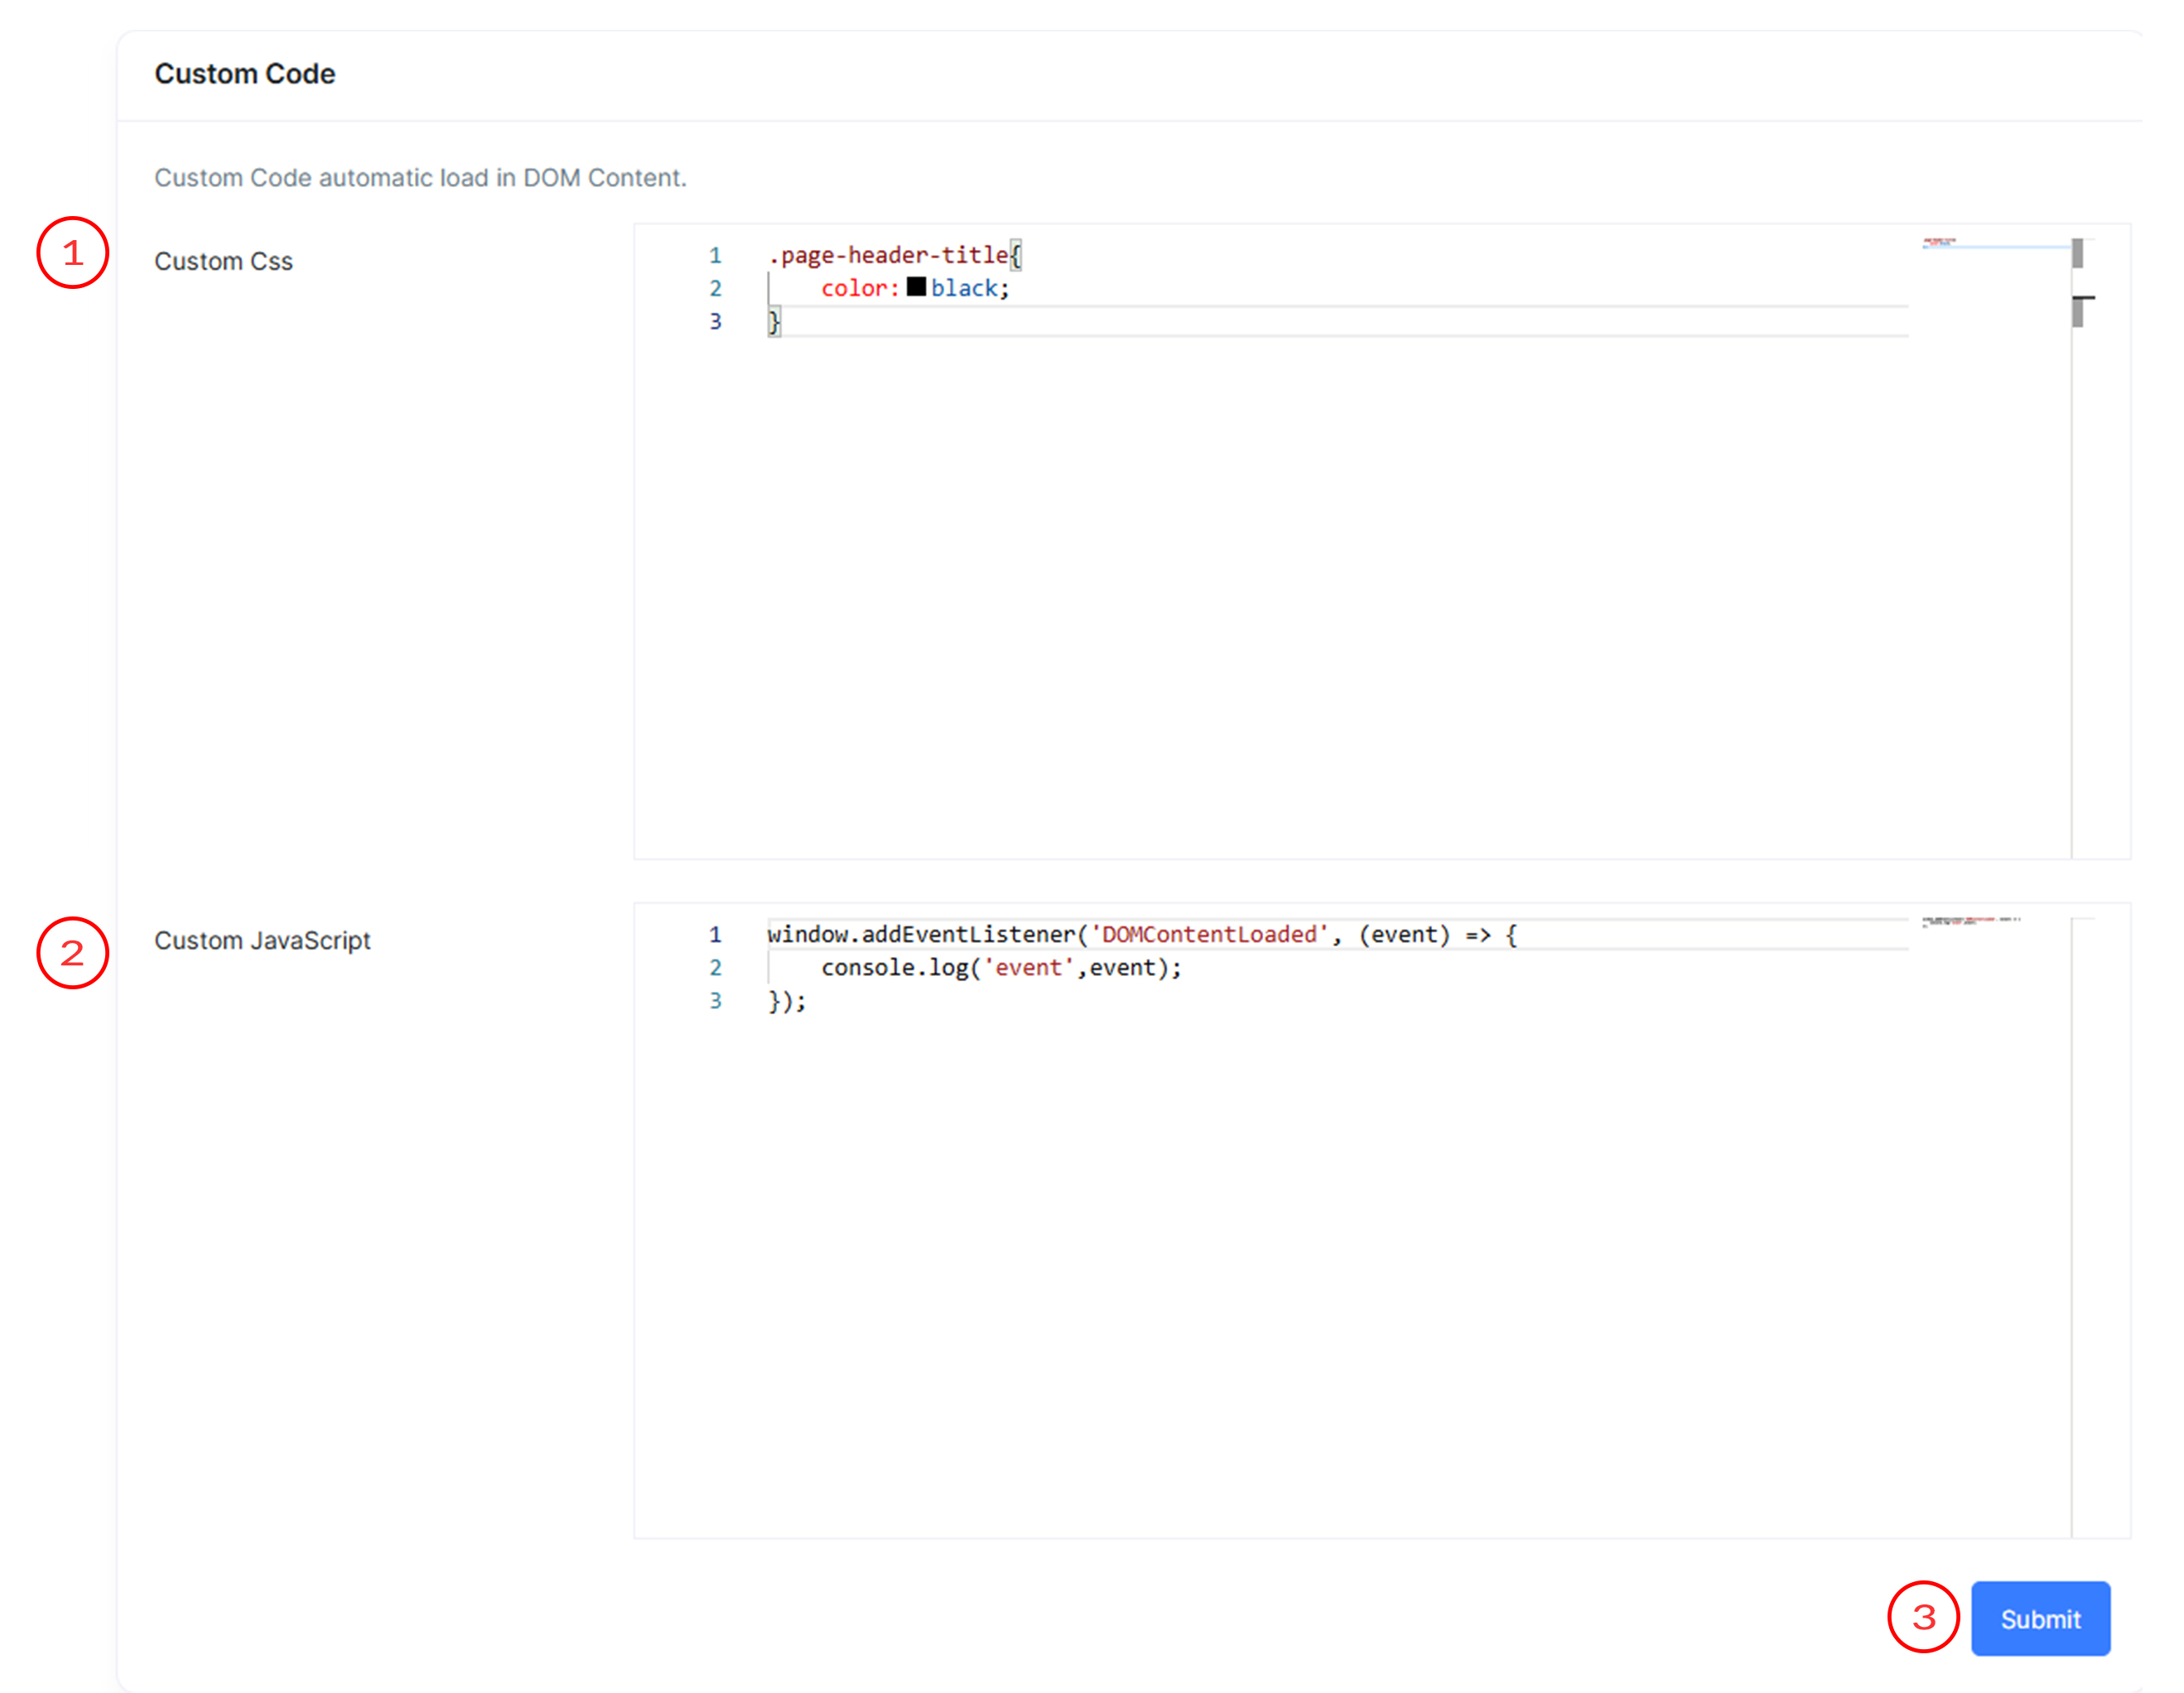Place cursor on 'color:' property in CSS
The image size is (2184, 1693).
[x=859, y=288]
